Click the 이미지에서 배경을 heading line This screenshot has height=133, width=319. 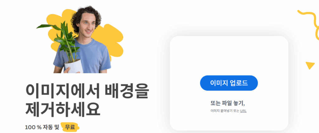point(87,91)
